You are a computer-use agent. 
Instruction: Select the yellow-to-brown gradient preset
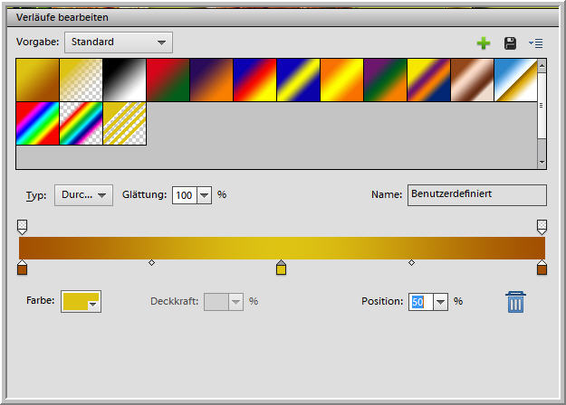(x=37, y=80)
